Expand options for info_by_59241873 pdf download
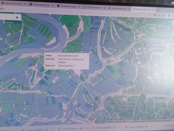The height and width of the screenshot is (131, 174). tap(86, 128)
